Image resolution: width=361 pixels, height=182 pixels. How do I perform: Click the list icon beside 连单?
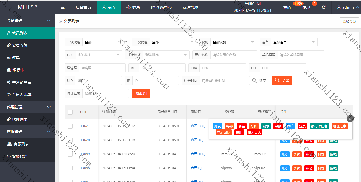pos(9,58)
